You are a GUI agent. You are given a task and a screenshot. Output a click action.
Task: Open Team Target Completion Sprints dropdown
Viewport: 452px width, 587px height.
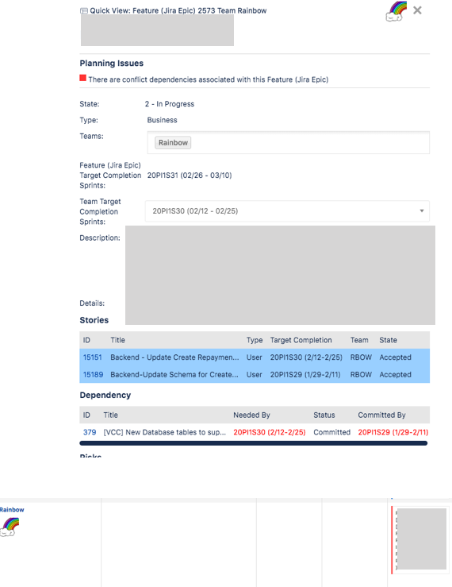click(287, 211)
